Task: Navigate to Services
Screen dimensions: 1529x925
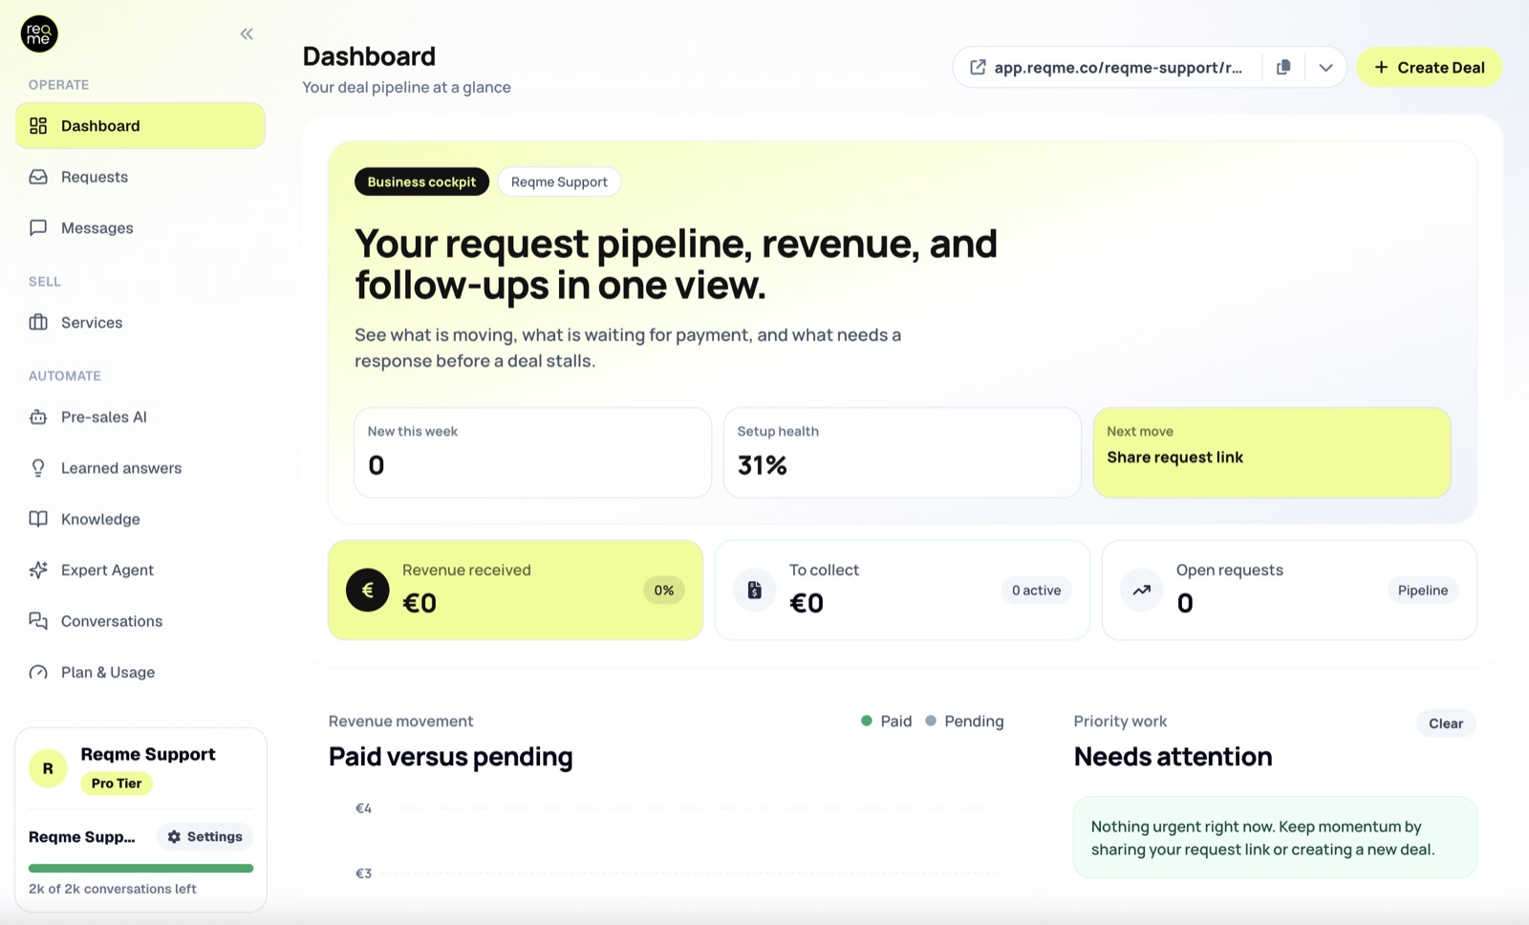Action: coord(140,322)
